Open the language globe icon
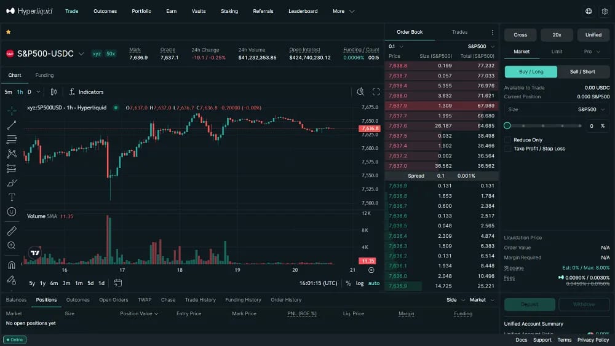This screenshot has width=615, height=346. 589,11
